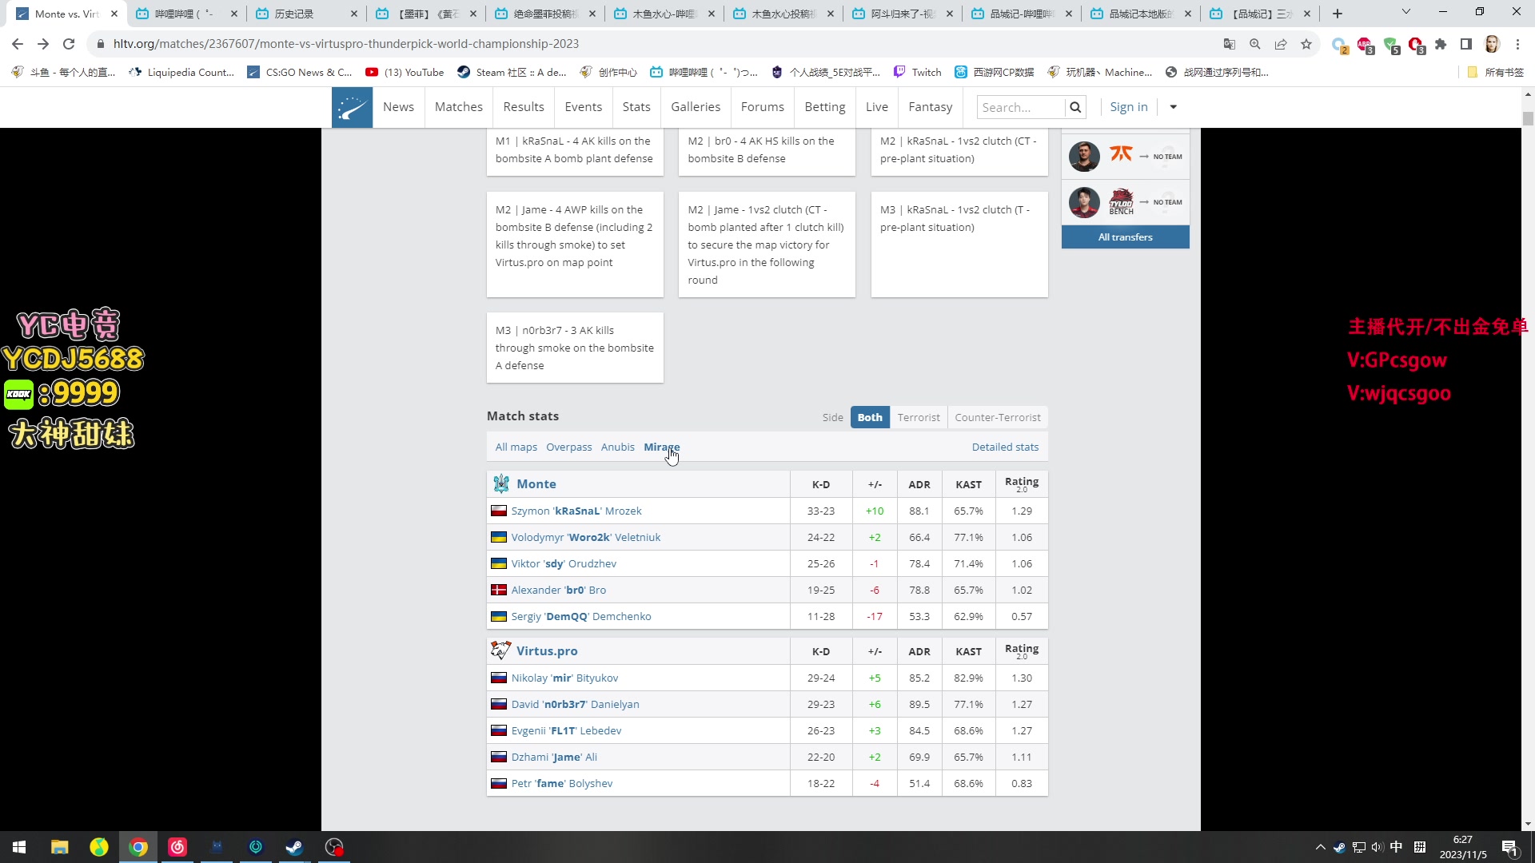Click the browser address bar
1535x863 pixels.
(x=656, y=44)
